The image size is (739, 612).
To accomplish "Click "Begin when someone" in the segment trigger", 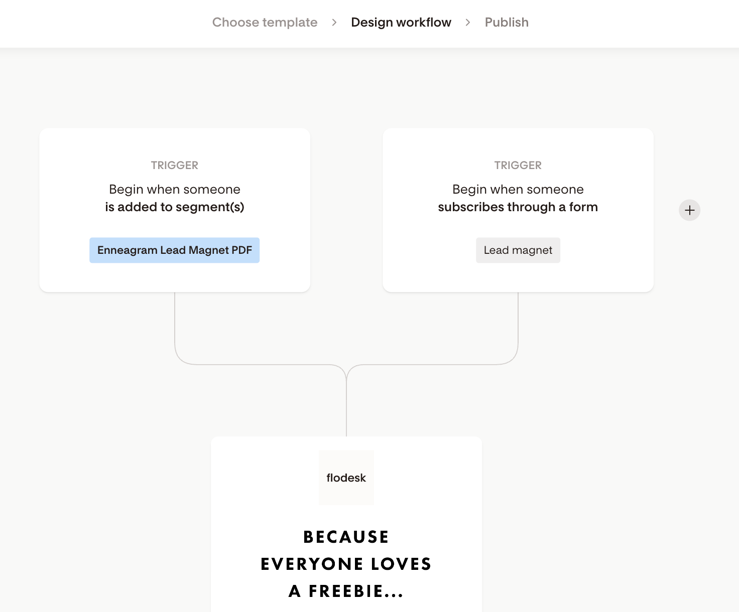I will [x=175, y=190].
